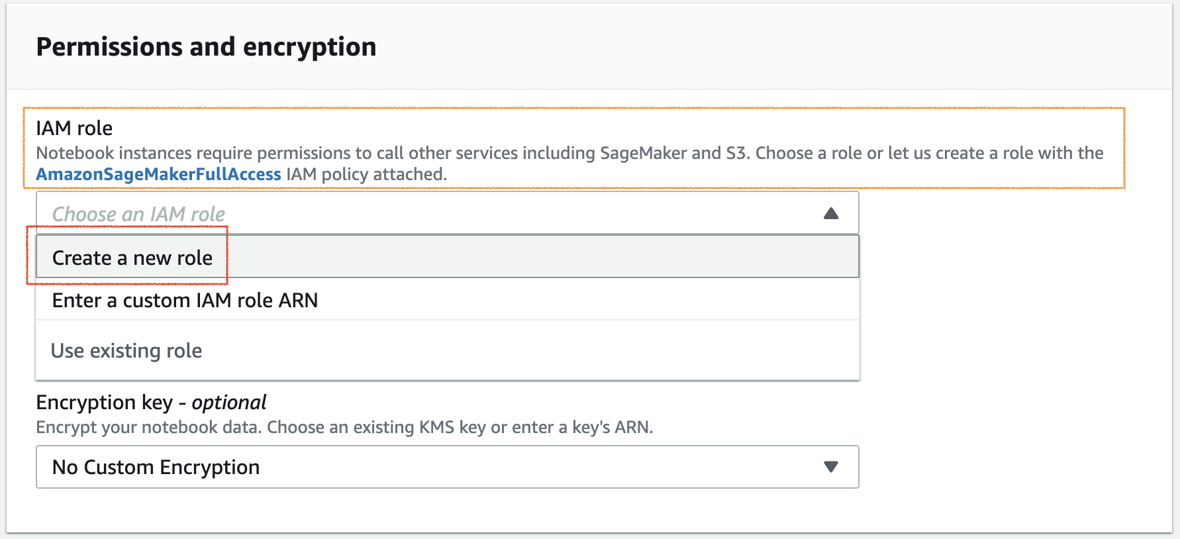Viewport: 1180px width, 539px height.
Task: Select the highlighted Create a new role entry
Action: [132, 258]
